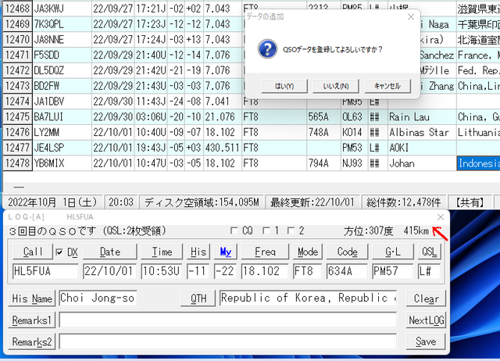The height and width of the screenshot is (361, 500).
Task: Click the His report field showing -11
Action: [198, 271]
